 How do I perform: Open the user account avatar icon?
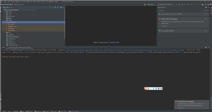click(211, 5)
